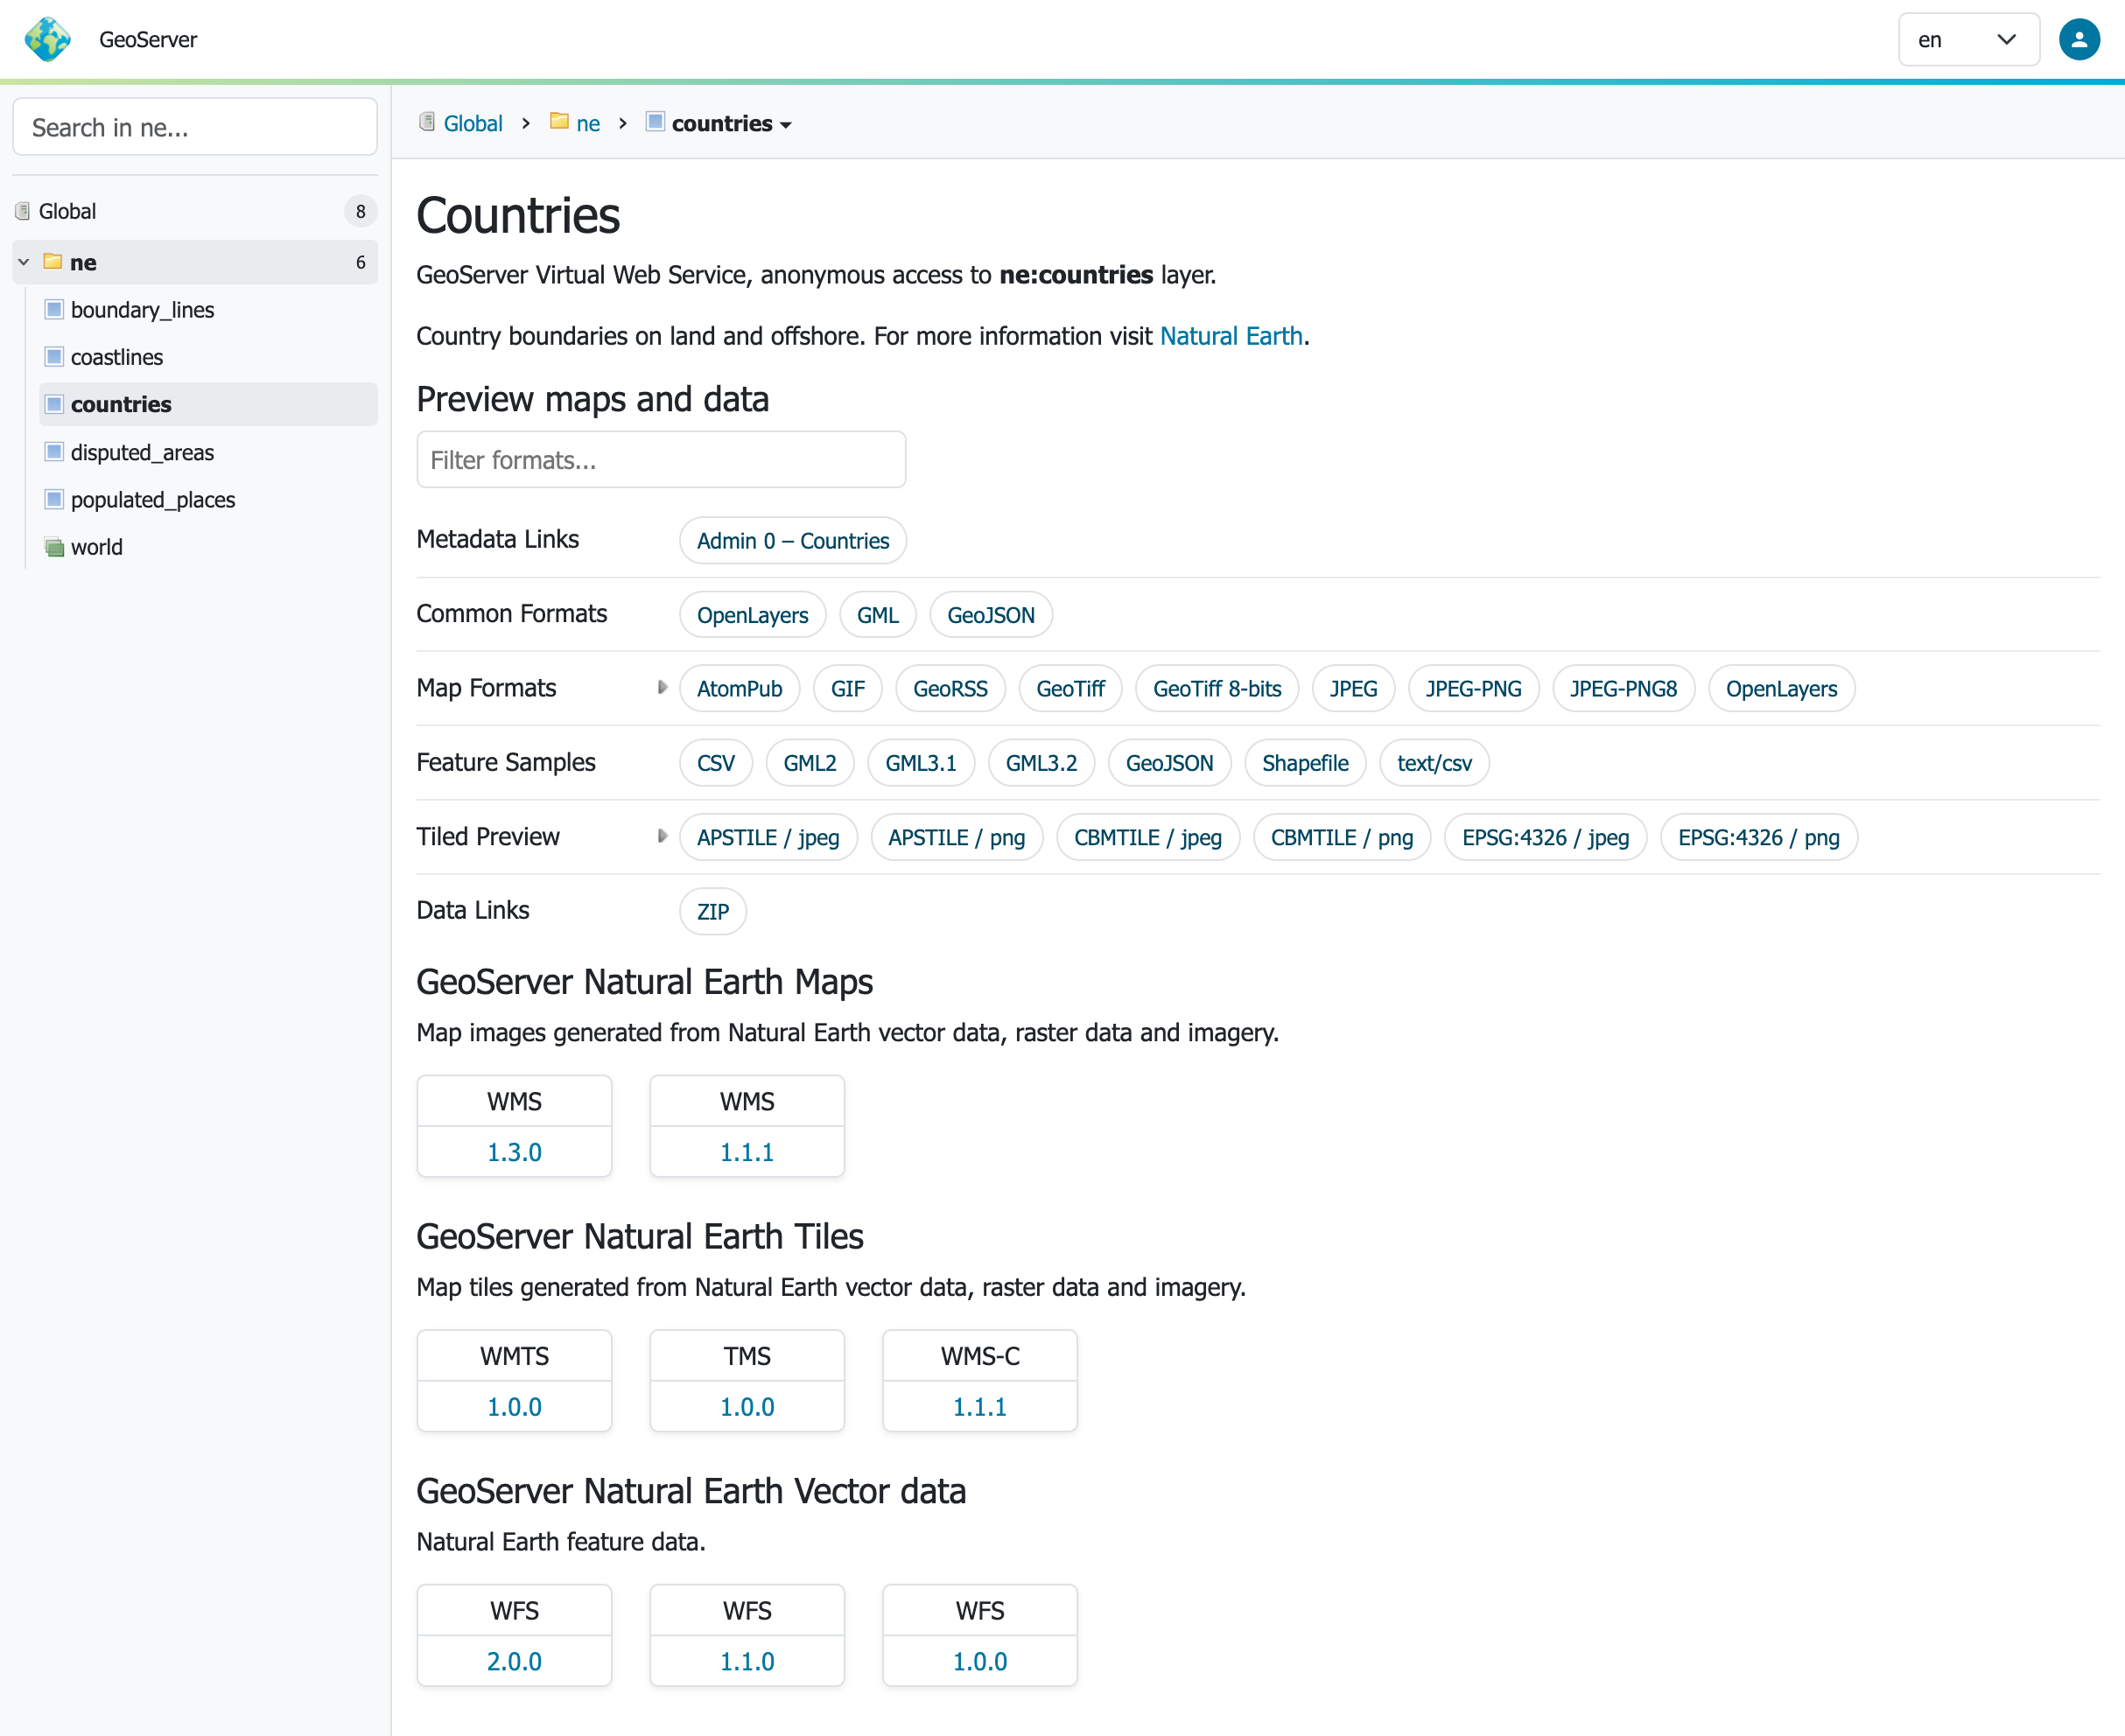This screenshot has width=2125, height=1736.
Task: Open the en language dropdown
Action: coord(1968,39)
